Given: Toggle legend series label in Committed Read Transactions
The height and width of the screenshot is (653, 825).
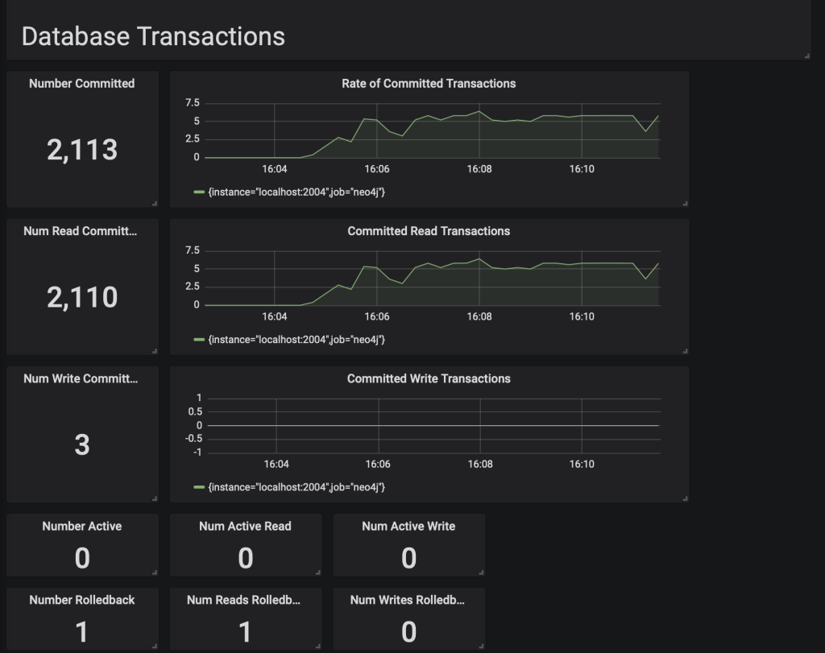Looking at the screenshot, I should coord(296,340).
